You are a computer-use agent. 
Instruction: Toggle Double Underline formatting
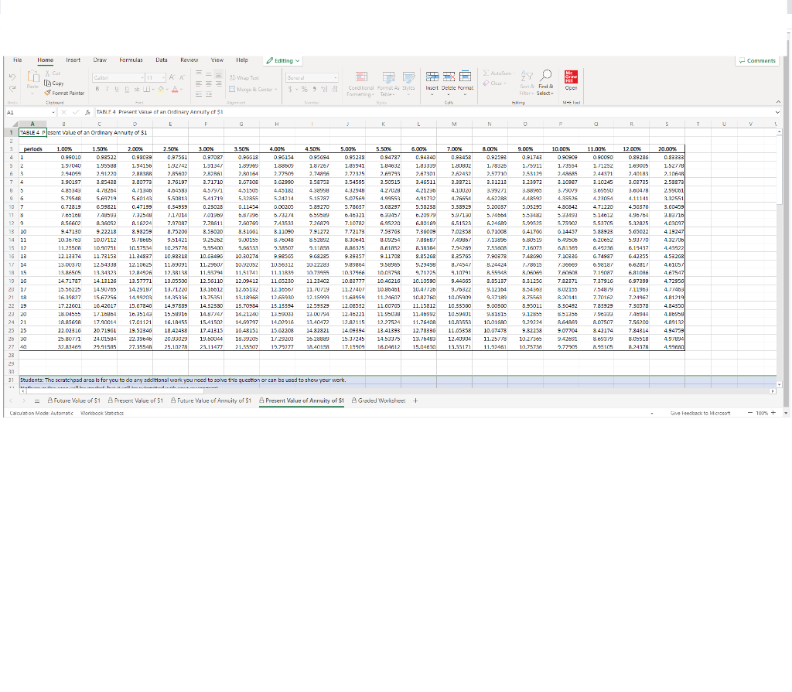click(127, 89)
